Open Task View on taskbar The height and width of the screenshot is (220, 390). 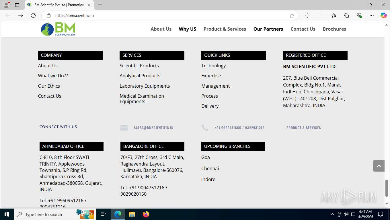pos(103,214)
